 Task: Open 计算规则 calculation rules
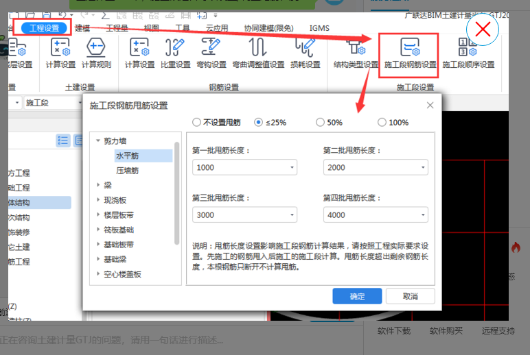click(x=96, y=53)
